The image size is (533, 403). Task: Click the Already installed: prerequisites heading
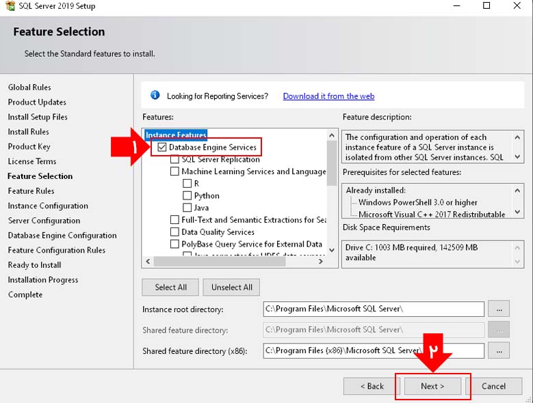pyautogui.click(x=376, y=191)
